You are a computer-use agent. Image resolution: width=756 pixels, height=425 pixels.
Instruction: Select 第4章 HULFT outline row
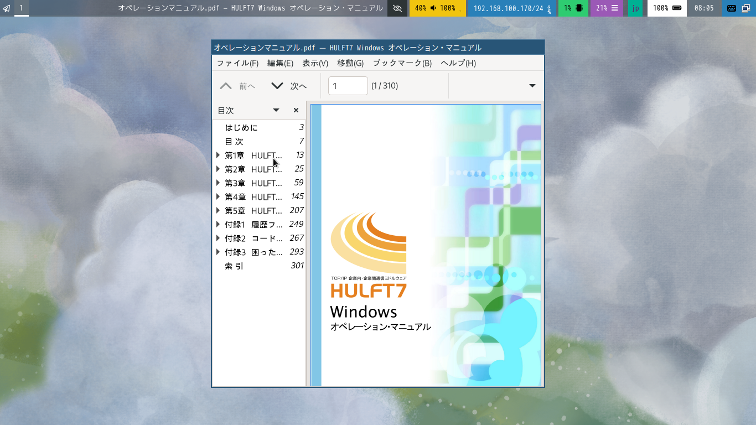pyautogui.click(x=259, y=196)
